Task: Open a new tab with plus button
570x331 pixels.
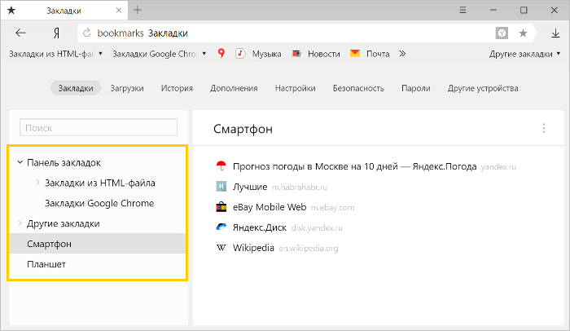Action: point(138,10)
